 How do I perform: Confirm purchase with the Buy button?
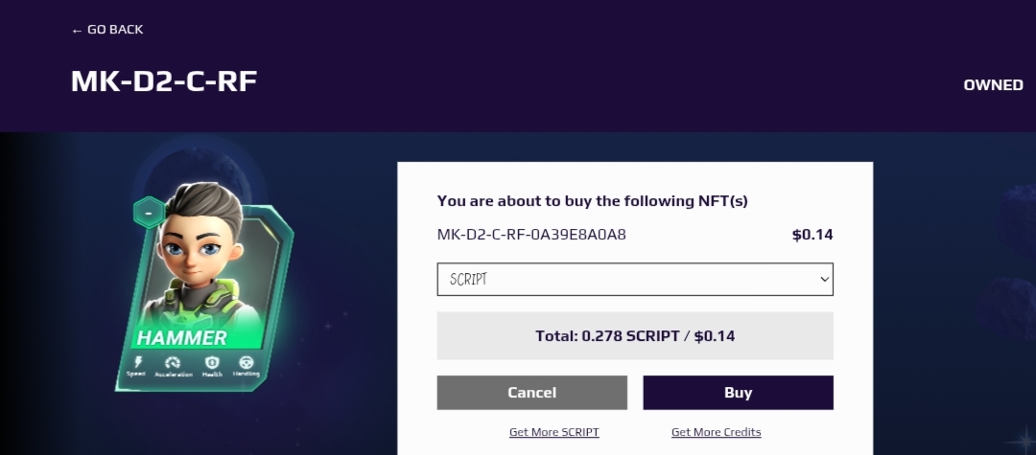pos(738,393)
